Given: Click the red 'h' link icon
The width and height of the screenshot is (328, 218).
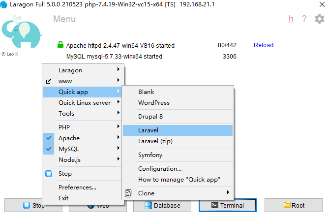Looking at the screenshot, I should pos(291,19).
